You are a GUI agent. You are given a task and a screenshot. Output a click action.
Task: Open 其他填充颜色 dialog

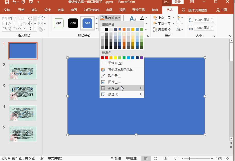[115, 69]
